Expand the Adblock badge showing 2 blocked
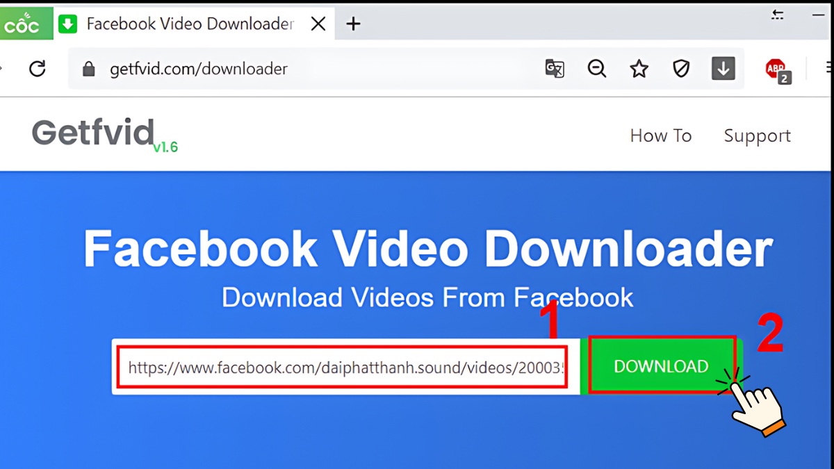Image resolution: width=834 pixels, height=469 pixels. 783,79
